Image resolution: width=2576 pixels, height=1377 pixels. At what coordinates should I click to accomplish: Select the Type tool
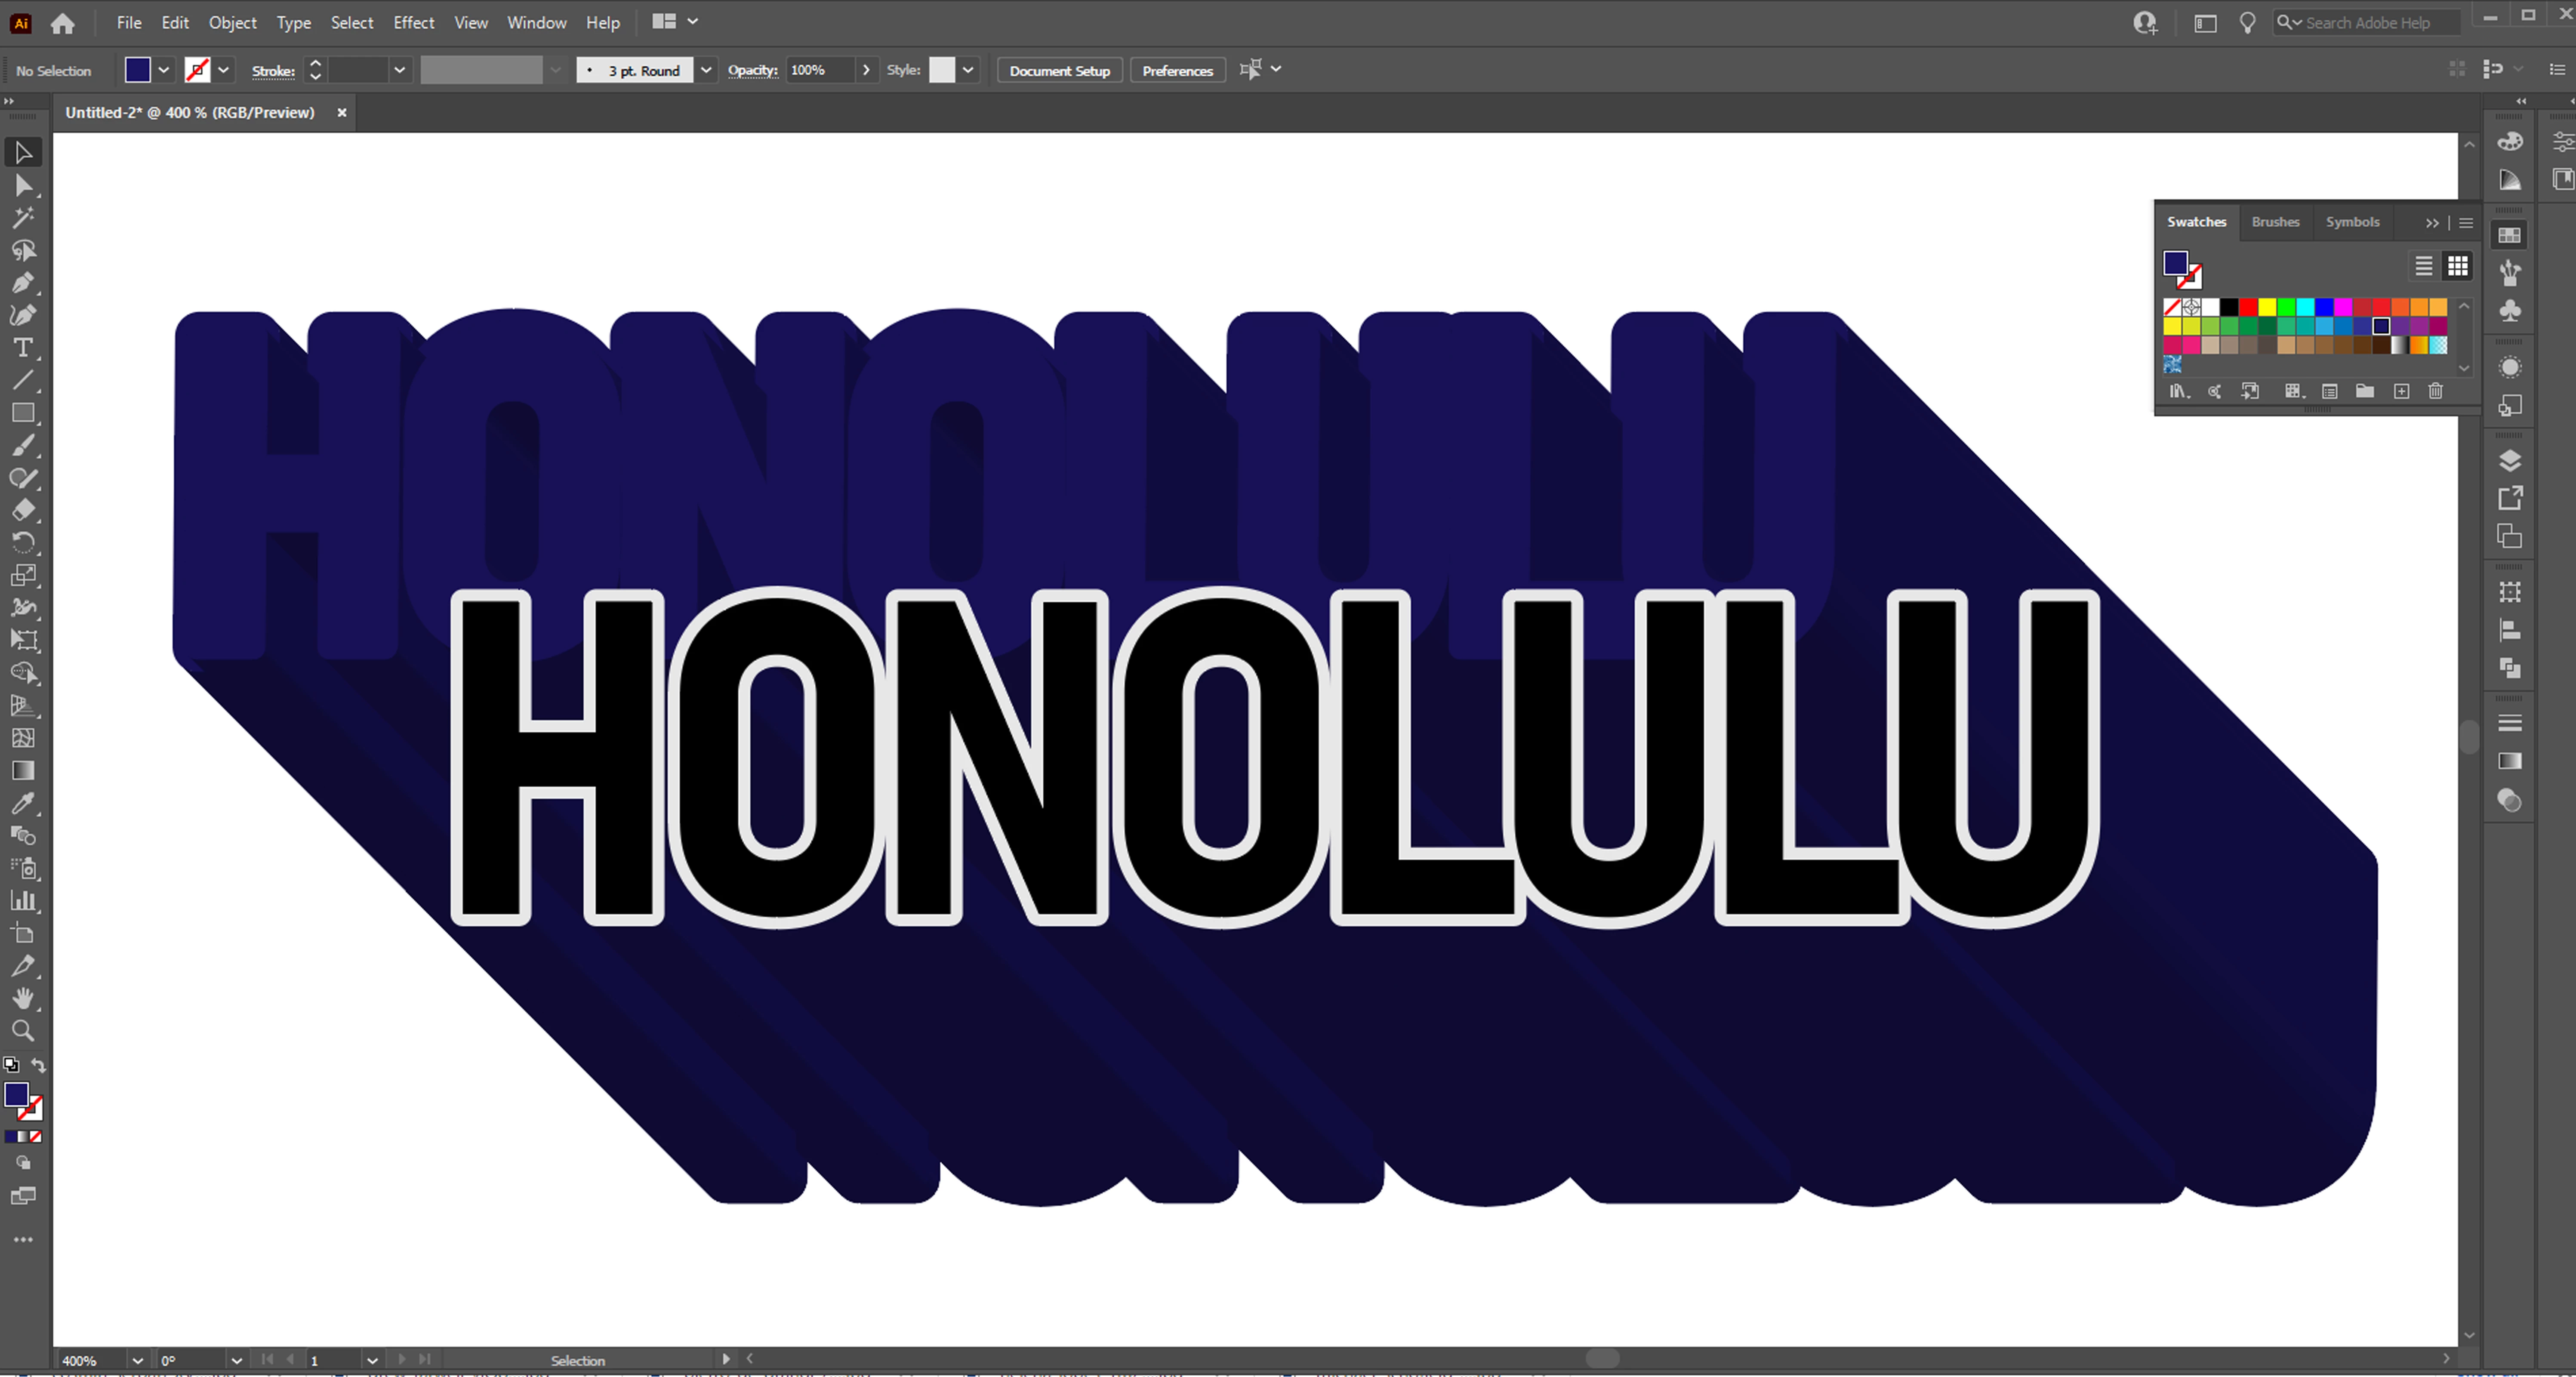pyautogui.click(x=23, y=348)
